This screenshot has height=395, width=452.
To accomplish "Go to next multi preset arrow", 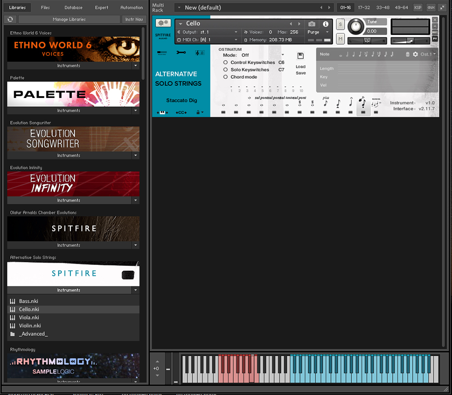I will coord(329,7).
